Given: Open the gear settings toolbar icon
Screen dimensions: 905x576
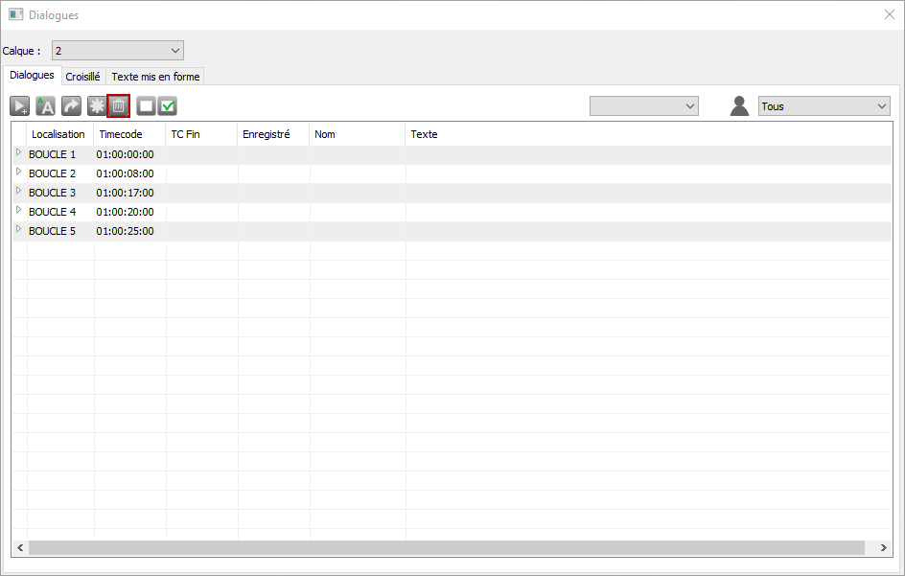Looking at the screenshot, I should 97,106.
